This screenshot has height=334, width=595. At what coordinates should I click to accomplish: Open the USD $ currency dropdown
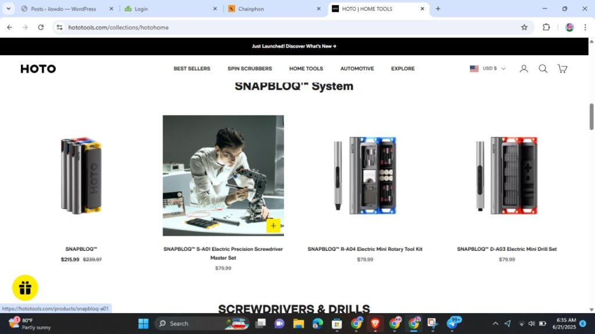coord(488,69)
